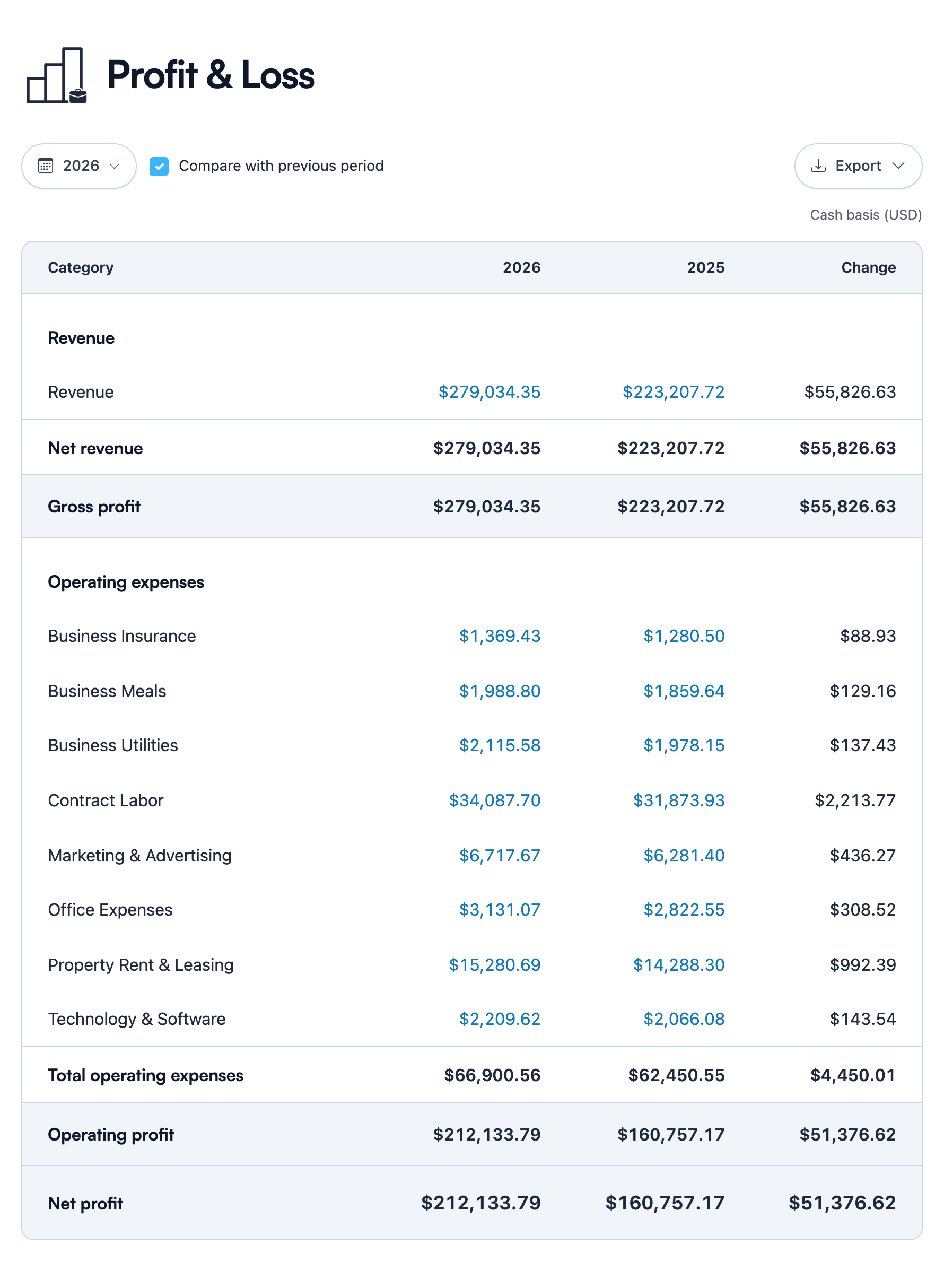This screenshot has width=944, height=1288.
Task: Open Business Meals 2025 amount $1,859.64
Action: click(x=684, y=691)
